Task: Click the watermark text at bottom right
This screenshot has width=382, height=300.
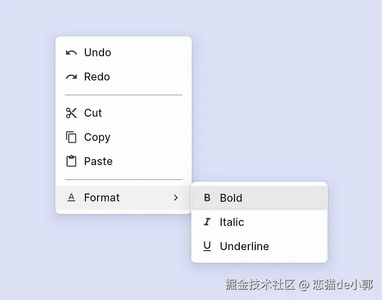Action: point(299,285)
